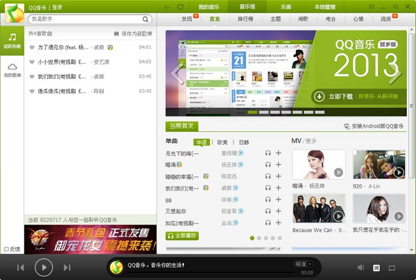Click banner previous arrow
This screenshot has width=416, height=280.
pos(177,73)
